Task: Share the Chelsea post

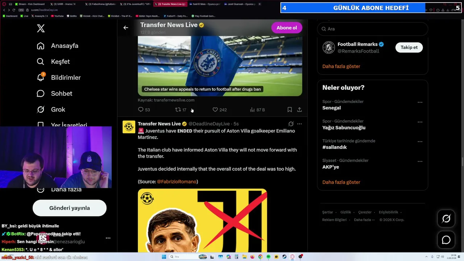Action: (299, 109)
